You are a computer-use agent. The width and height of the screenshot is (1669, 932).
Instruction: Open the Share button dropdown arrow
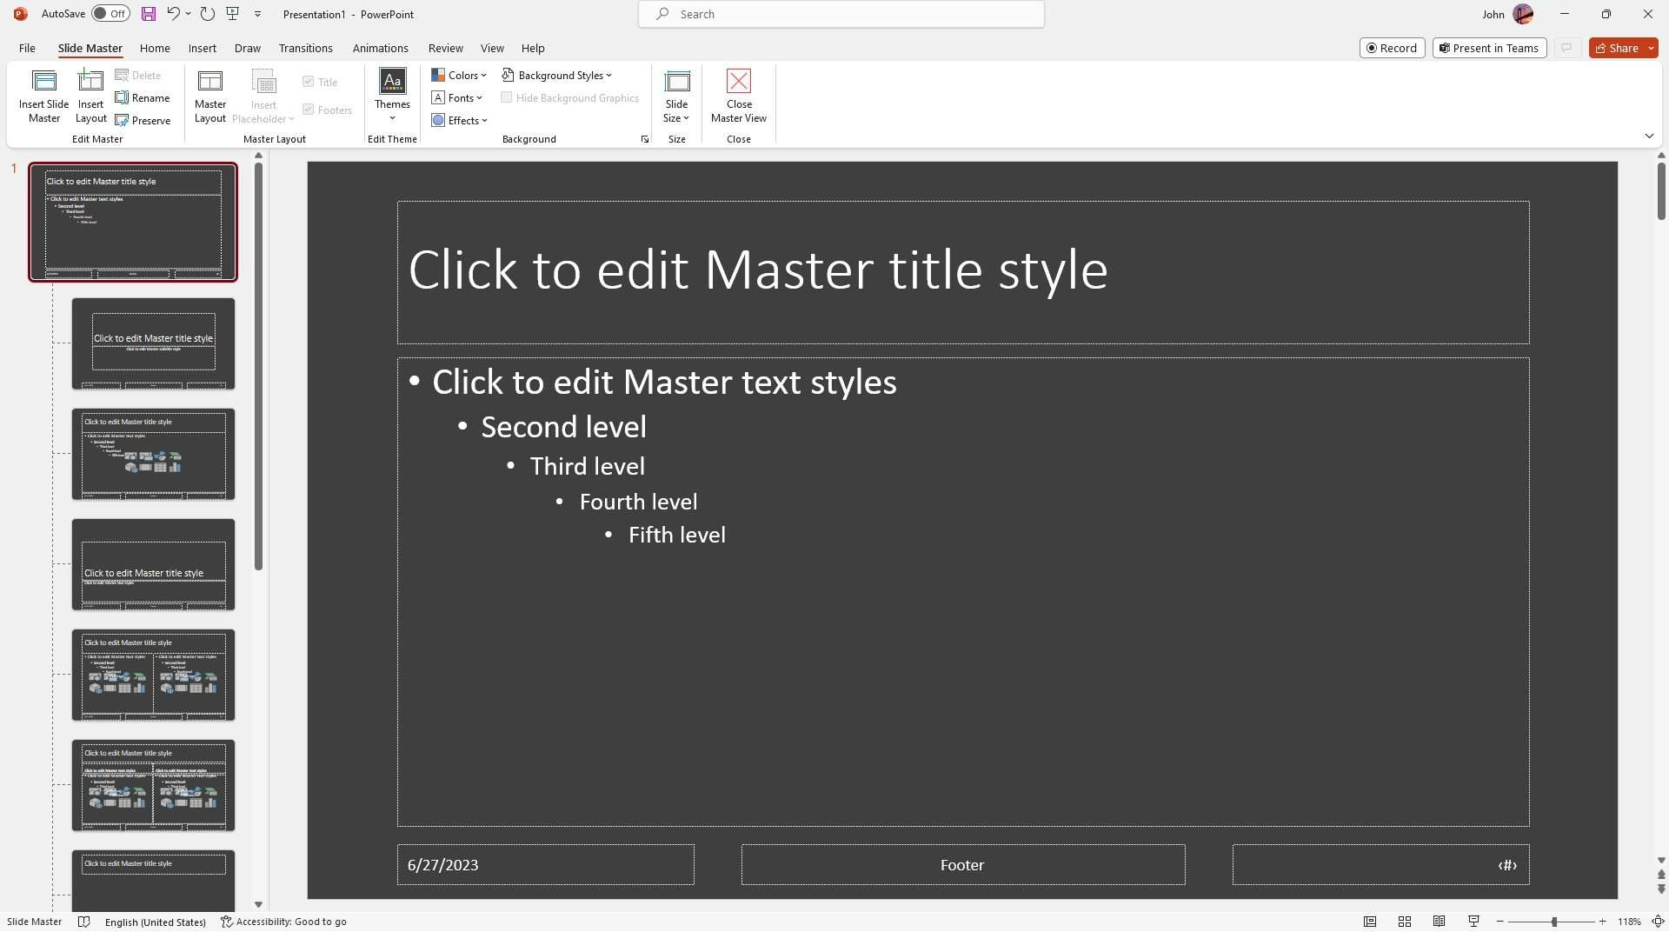click(x=1651, y=49)
